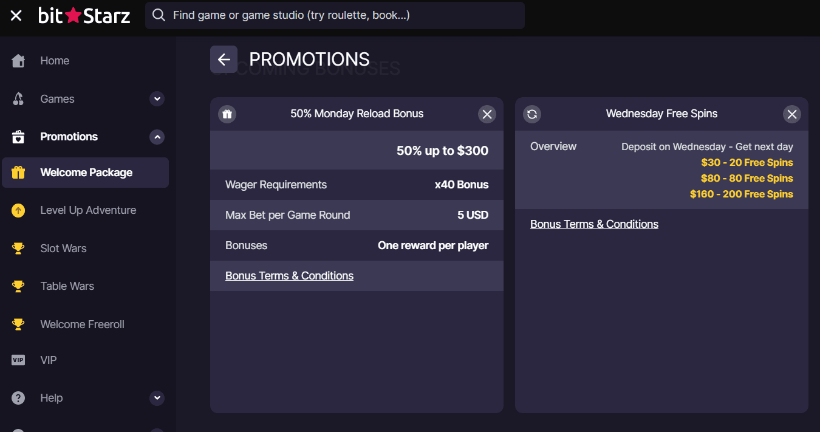Go to Table Wars in sidebar
The width and height of the screenshot is (820, 432).
click(67, 286)
